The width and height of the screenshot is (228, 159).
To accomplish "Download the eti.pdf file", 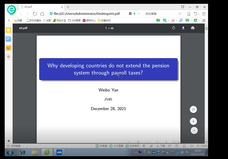I will click(x=183, y=28).
